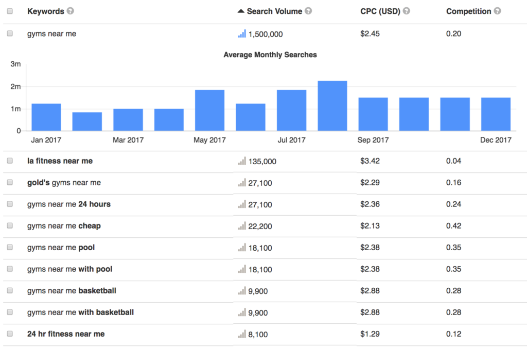Select the Sep 2017 chart bar
The image size is (527, 348).
[373, 114]
